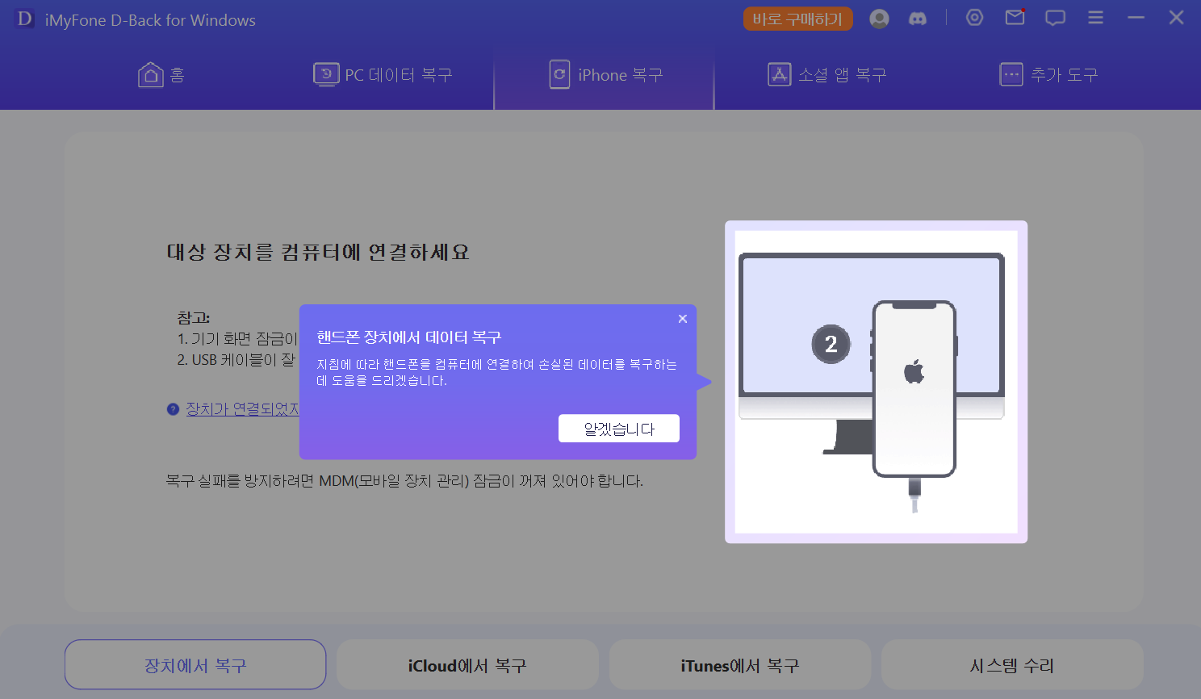Viewport: 1201px width, 699px height.
Task: Minimize the D-Back window
Action: (x=1136, y=18)
